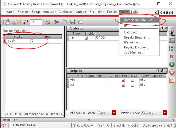Click the setup outputs icon in sidebar
This screenshot has width=176, height=128.
coord(172,49)
